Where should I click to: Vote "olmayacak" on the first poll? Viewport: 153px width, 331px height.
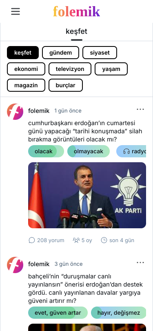pyautogui.click(x=89, y=151)
